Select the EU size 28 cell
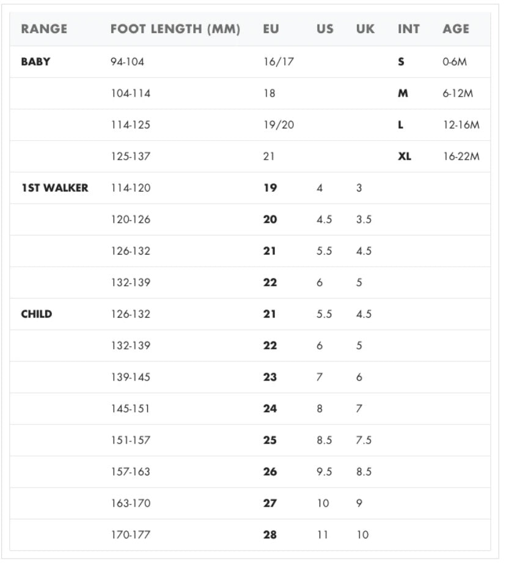The width and height of the screenshot is (506, 566). (270, 535)
